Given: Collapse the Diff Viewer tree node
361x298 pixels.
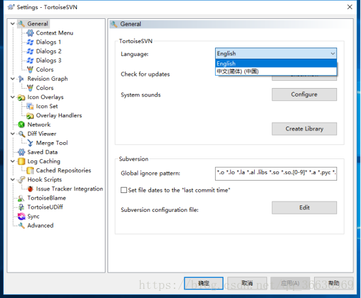Looking at the screenshot, I should coord(12,134).
